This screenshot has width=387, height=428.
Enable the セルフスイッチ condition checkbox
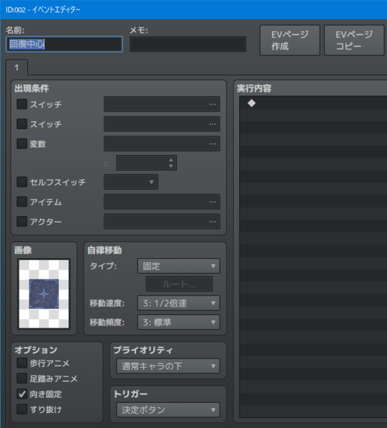pyautogui.click(x=22, y=182)
